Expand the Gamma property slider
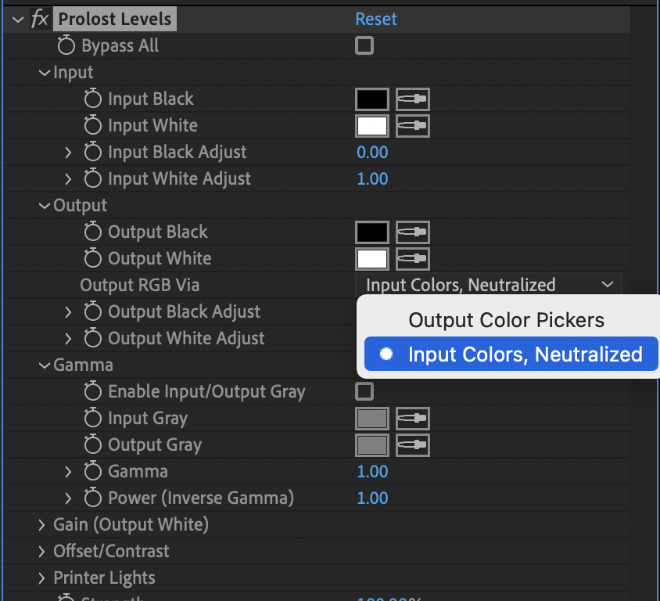Viewport: 660px width, 601px height. point(68,472)
